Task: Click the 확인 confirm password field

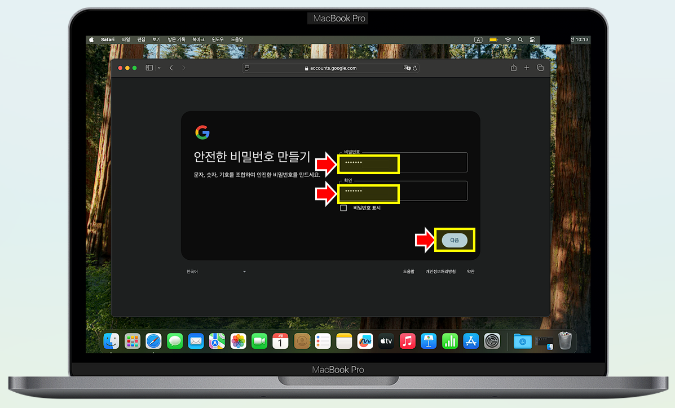Action: pyautogui.click(x=403, y=190)
